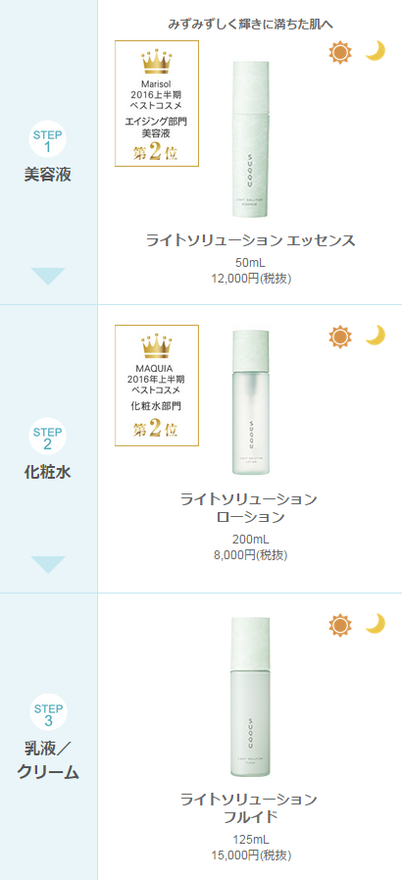Click the moon icon beside Light Solution Essence
402x880 pixels.
point(375,52)
